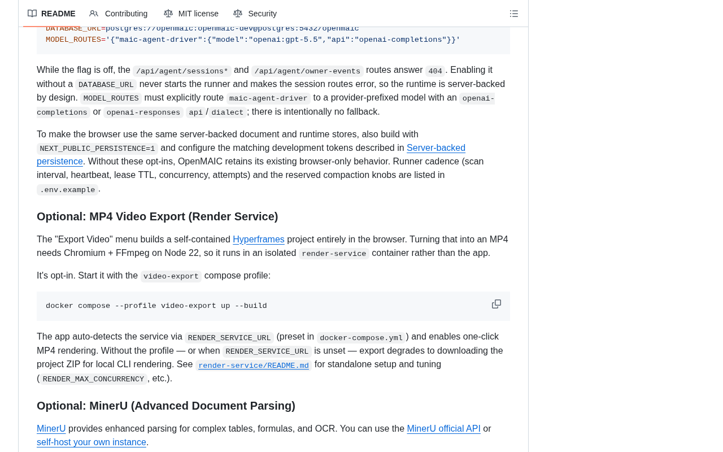
Task: Open the MIT license tab
Action: click(191, 14)
